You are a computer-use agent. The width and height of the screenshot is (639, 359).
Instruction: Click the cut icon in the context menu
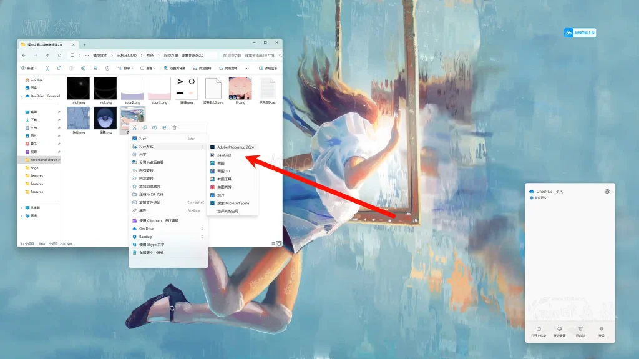pyautogui.click(x=135, y=128)
